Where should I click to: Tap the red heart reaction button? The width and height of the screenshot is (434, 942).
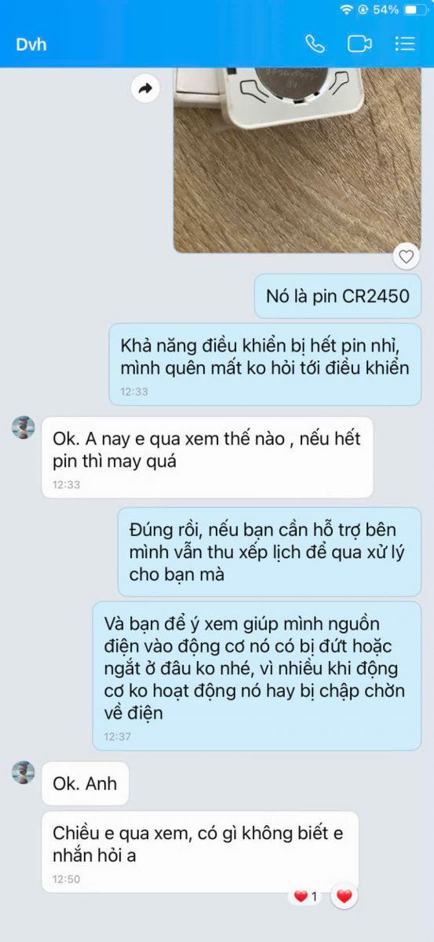(x=344, y=896)
